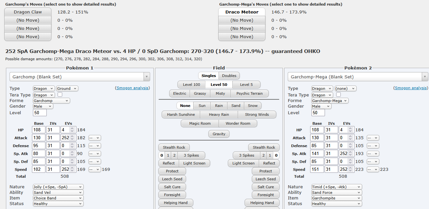Toggle Grassy terrain
This screenshot has height=209, width=429.
[200, 93]
